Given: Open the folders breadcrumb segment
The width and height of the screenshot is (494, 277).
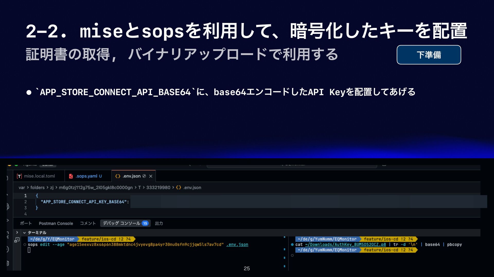Looking at the screenshot, I should (37, 187).
